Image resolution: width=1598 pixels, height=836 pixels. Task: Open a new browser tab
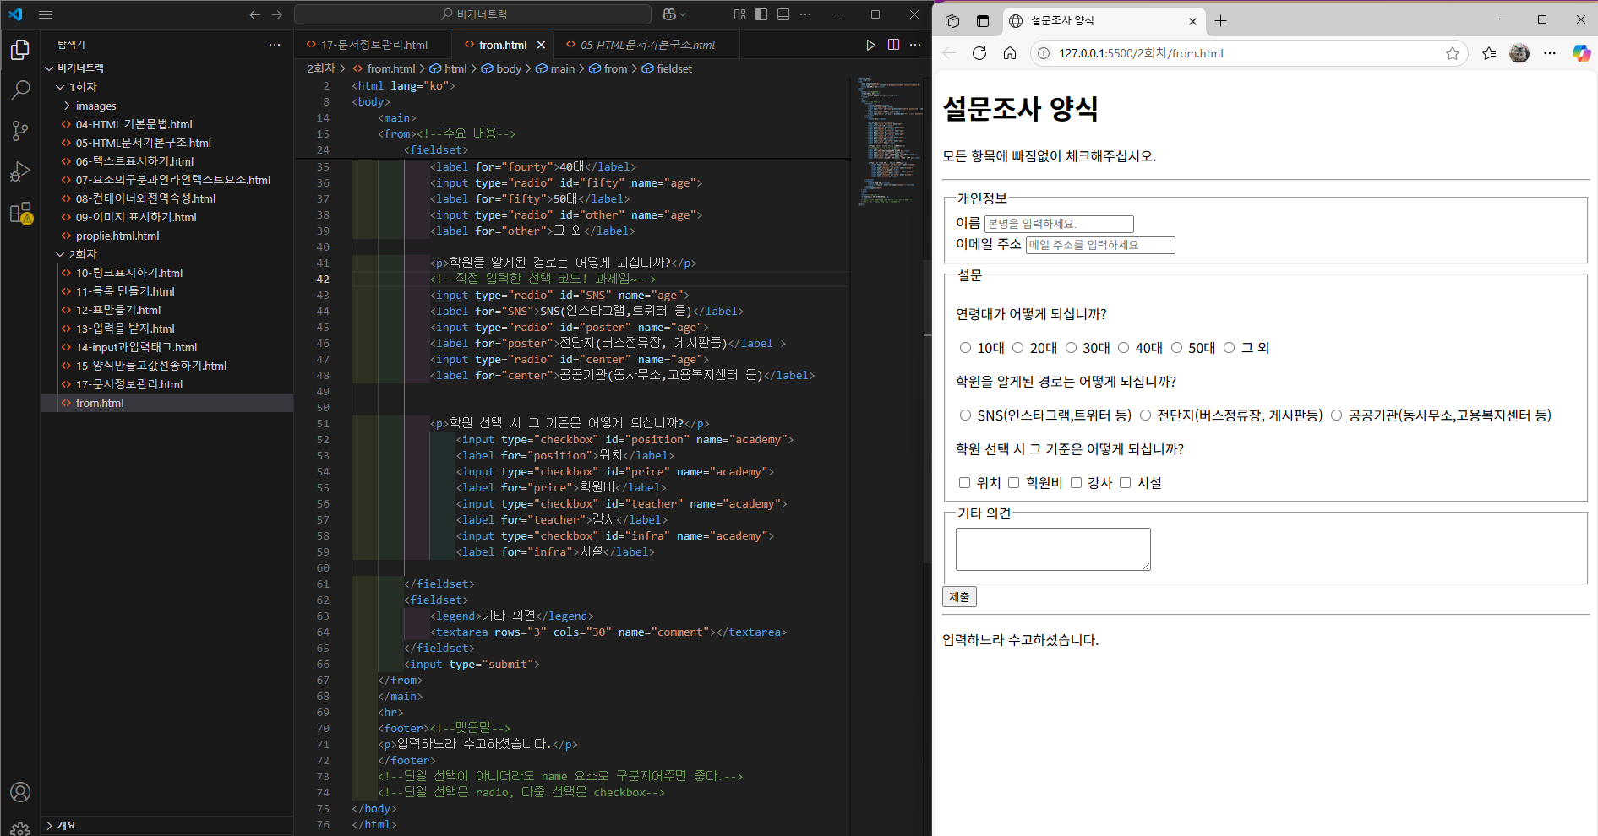(1221, 21)
